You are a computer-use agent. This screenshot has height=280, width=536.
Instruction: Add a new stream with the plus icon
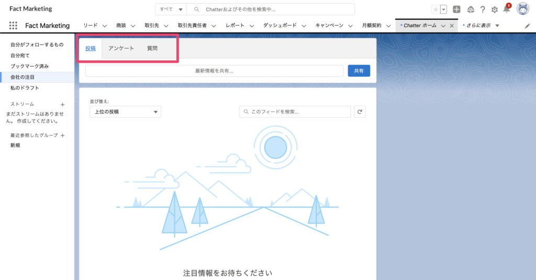[x=63, y=105]
